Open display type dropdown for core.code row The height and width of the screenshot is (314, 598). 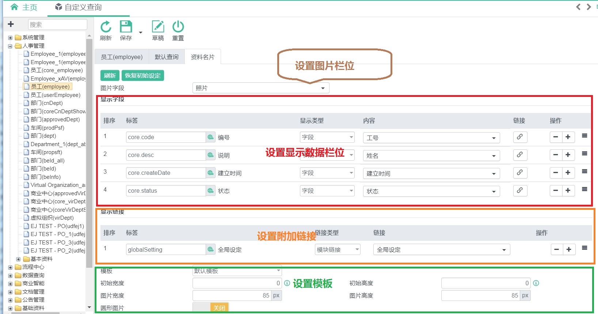[327, 137]
